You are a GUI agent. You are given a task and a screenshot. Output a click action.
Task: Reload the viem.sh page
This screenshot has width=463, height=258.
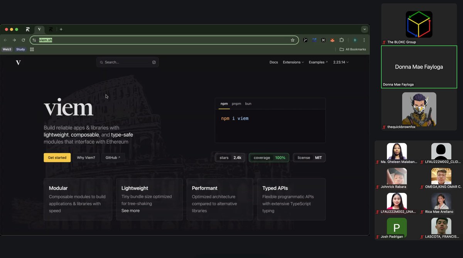coord(23,40)
